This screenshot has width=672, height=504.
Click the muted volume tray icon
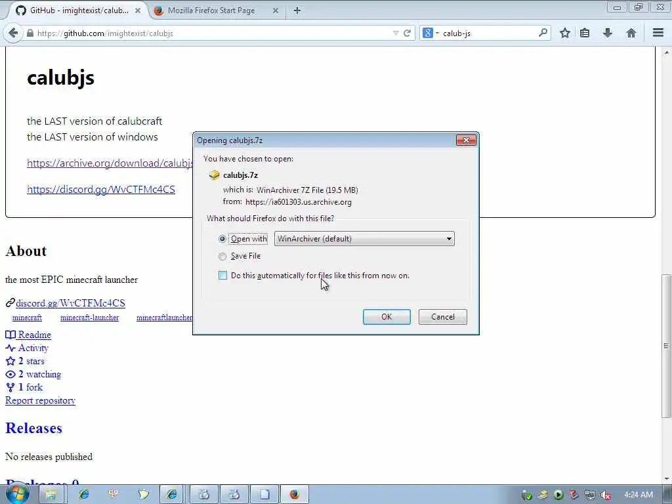tap(606, 495)
